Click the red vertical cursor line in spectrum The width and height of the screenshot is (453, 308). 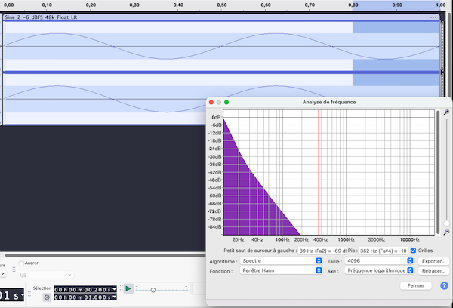pyautogui.click(x=319, y=172)
